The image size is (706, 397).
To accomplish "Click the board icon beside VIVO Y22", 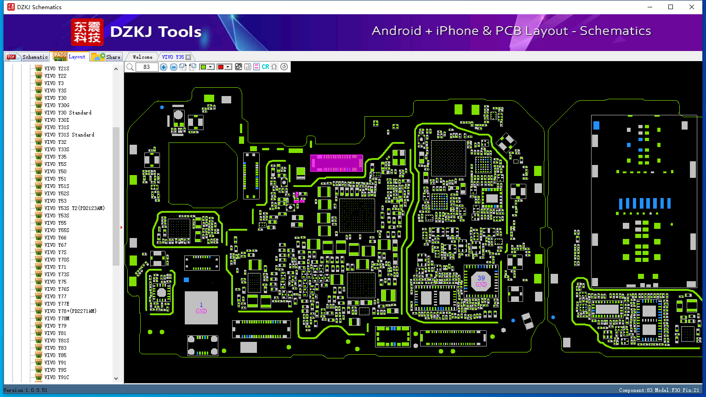I will click(39, 76).
